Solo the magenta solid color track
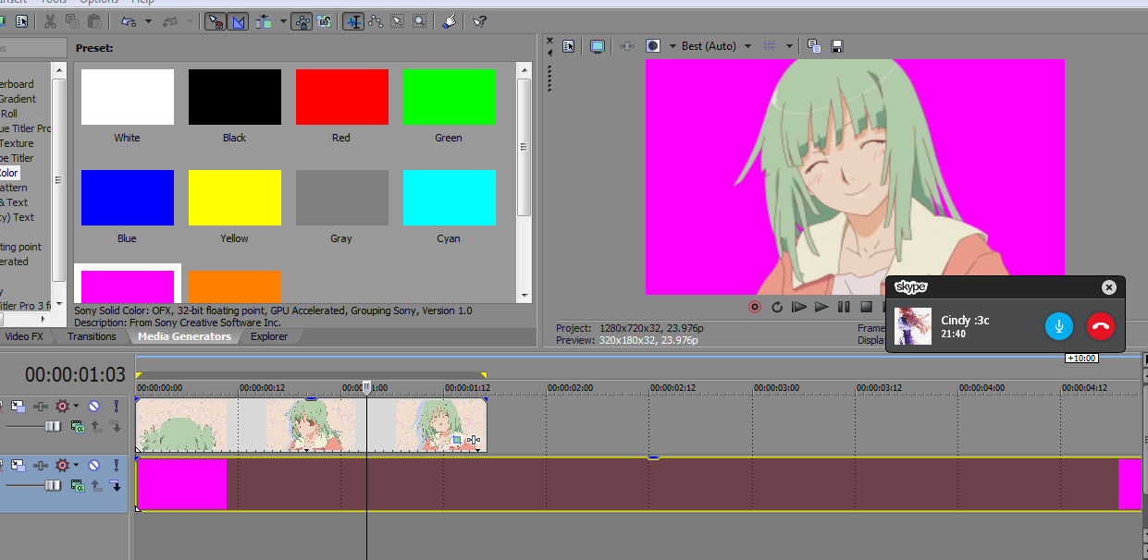1148x560 pixels. coord(116,464)
